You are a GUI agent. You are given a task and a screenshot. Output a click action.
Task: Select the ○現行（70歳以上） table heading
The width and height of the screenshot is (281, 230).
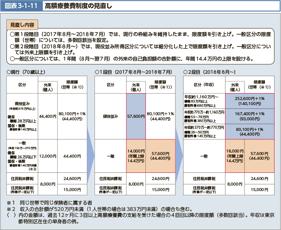point(28,72)
